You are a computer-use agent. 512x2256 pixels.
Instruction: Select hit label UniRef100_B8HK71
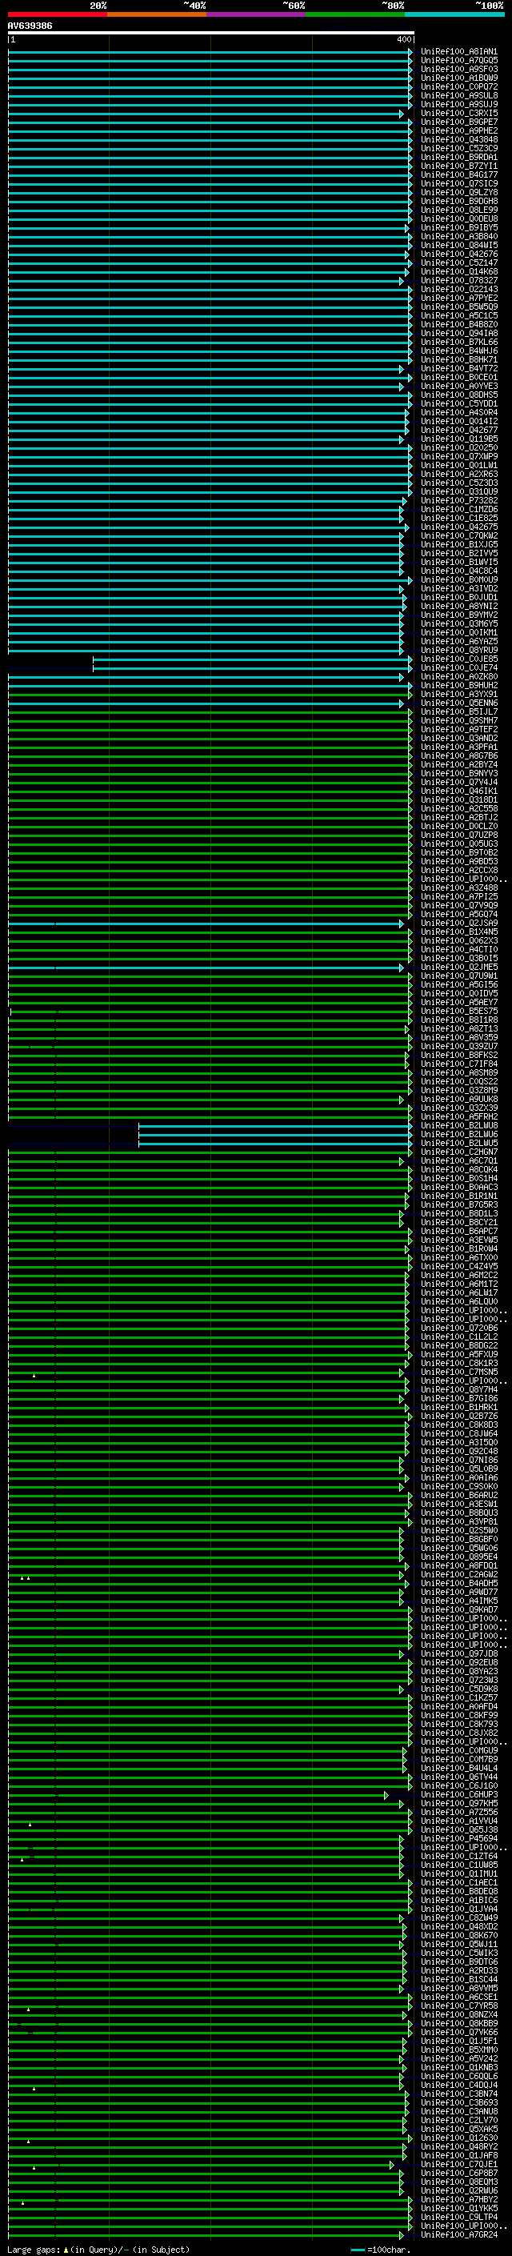point(459,360)
